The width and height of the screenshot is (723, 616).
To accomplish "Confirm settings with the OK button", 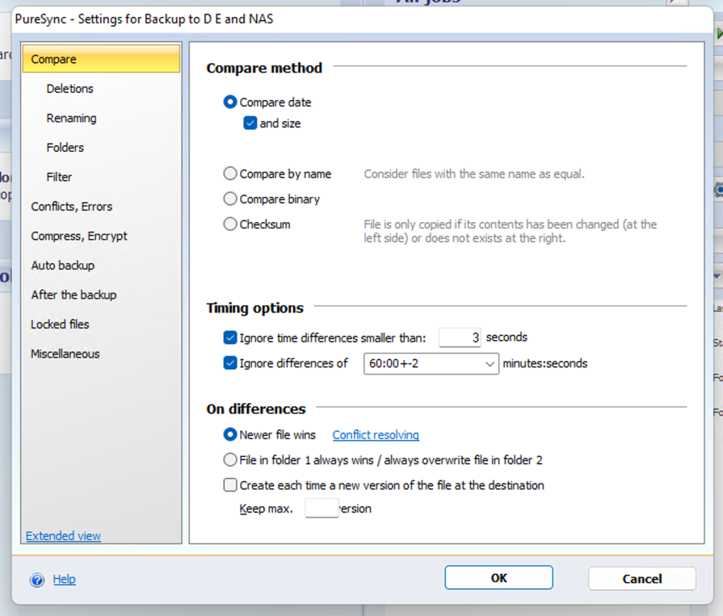I will [x=499, y=578].
